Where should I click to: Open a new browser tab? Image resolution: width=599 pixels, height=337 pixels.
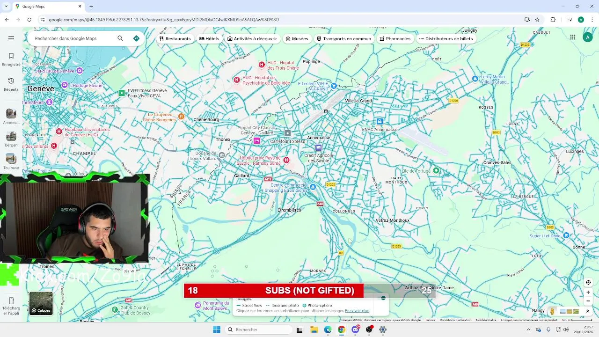click(91, 6)
